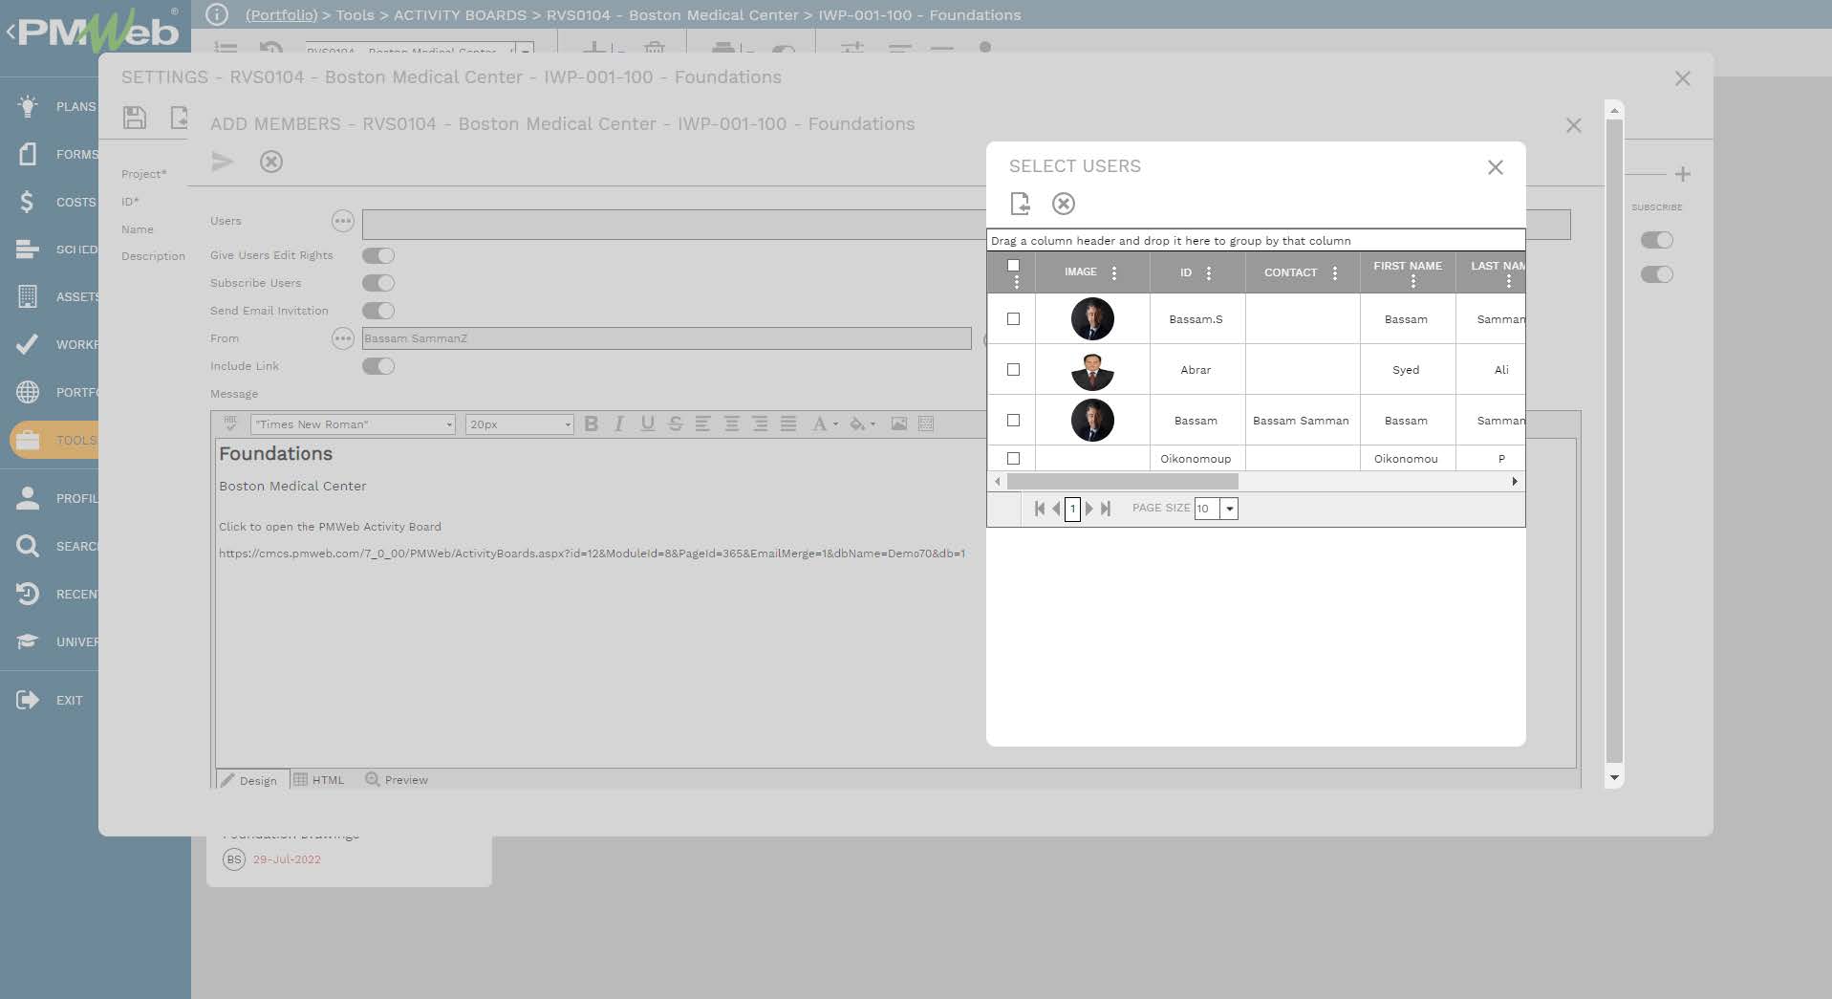This screenshot has height=999, width=1832.
Task: Open the Users picker ellipsis button
Action: pos(342,222)
